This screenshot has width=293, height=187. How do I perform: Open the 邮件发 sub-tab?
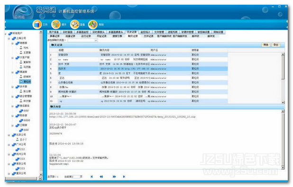[x=211, y=36]
